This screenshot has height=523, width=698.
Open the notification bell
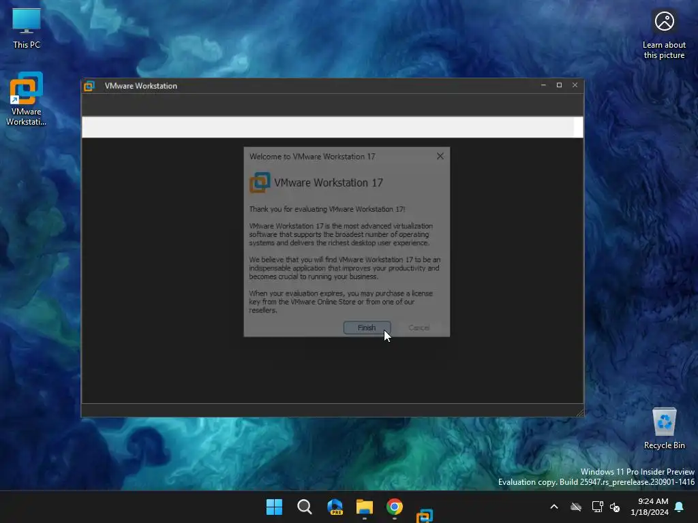pos(680,507)
